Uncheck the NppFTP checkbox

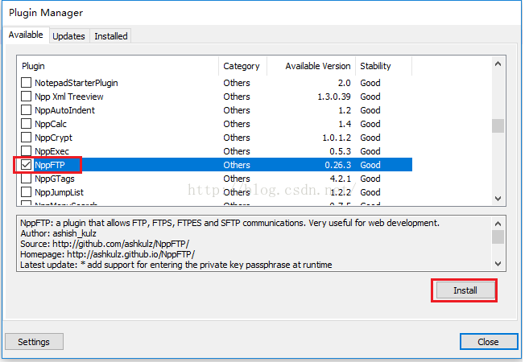click(27, 165)
